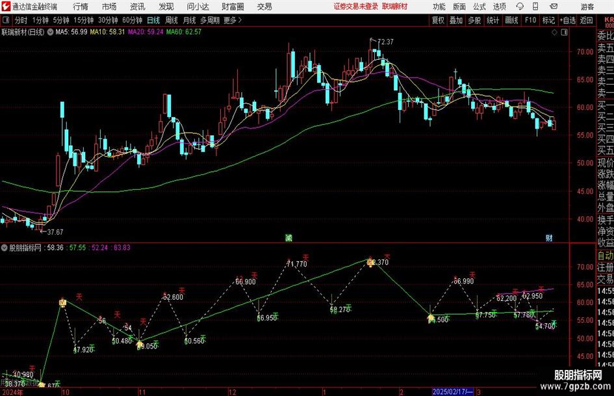This screenshot has width=614, height=396.
Task: Click the 标记 mark button
Action: 548,20
